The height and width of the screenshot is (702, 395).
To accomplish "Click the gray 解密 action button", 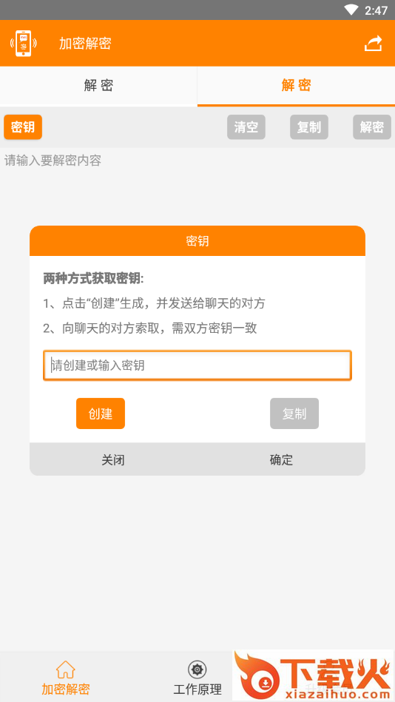I will click(372, 127).
